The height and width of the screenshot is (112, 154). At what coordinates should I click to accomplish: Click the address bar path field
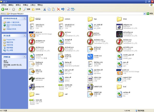(x=77, y=14)
